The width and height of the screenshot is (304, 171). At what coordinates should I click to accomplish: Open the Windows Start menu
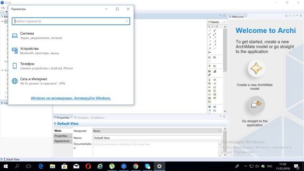(x=6, y=166)
